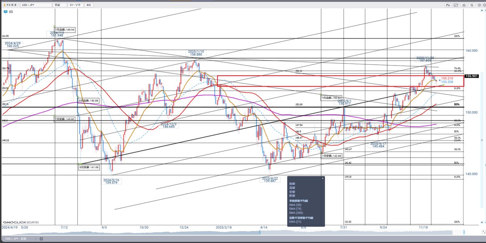Select SMA (50) in legend popup

[294, 205]
